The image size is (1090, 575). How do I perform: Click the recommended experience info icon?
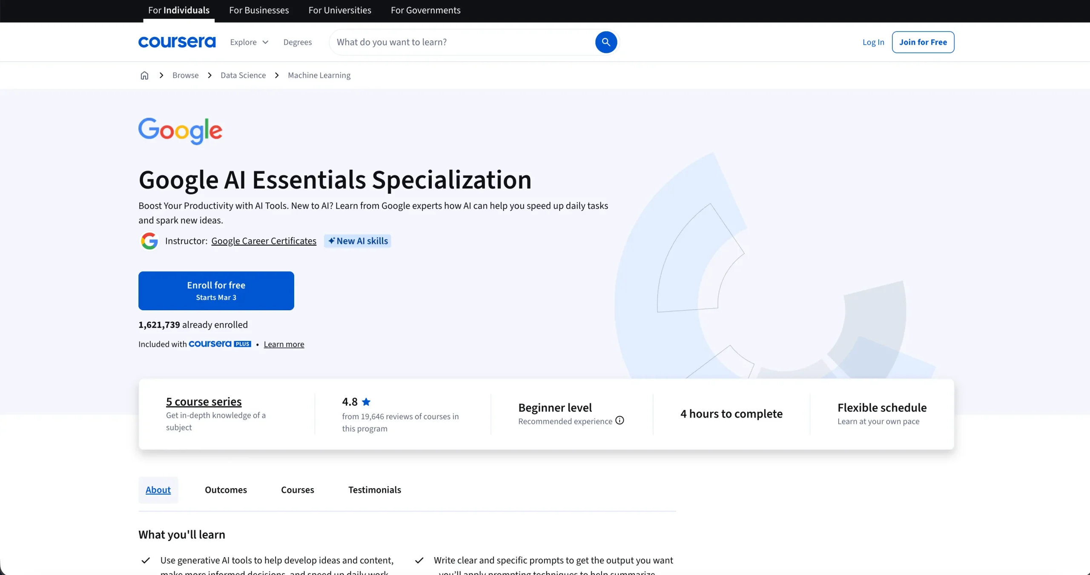[620, 421]
